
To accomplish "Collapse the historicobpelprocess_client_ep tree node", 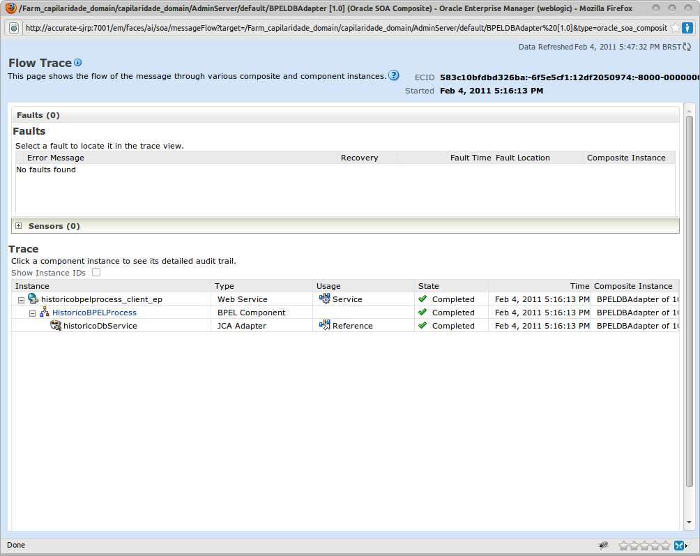I will [21, 300].
